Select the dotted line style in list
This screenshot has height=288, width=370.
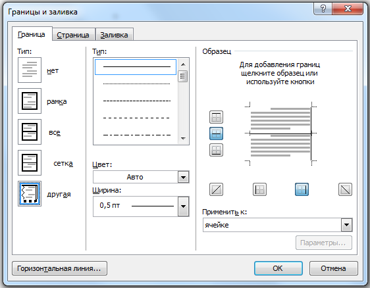click(x=136, y=84)
